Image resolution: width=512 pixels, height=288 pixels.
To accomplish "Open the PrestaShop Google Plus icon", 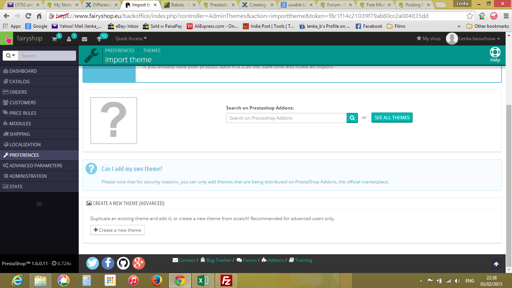I will (x=139, y=263).
